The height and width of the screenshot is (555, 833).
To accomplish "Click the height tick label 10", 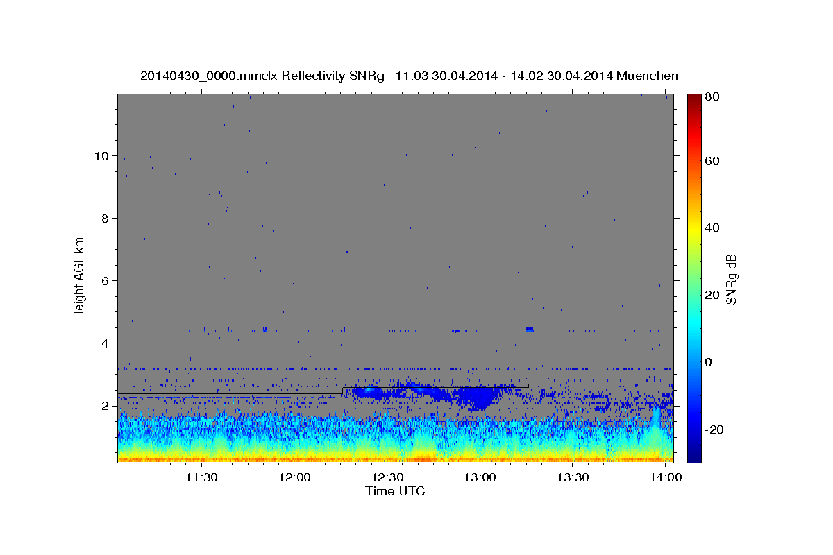I will coord(101,156).
